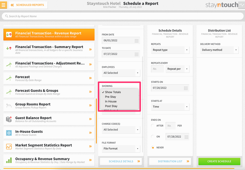Image resolution: width=245 pixels, height=170 pixels.
Task: Click the search magnifier icon
Action: (x=7, y=16)
